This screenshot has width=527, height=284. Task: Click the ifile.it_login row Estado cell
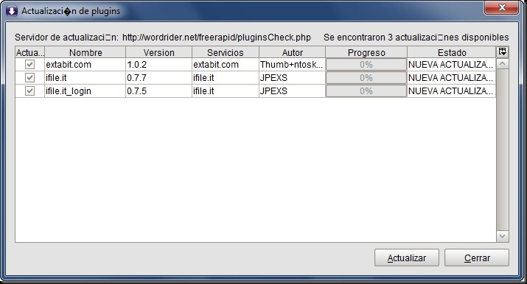click(451, 91)
